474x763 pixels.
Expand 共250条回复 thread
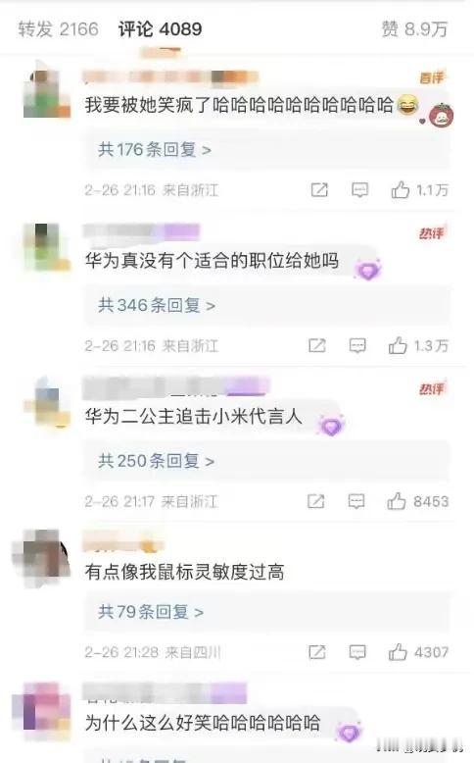156,461
